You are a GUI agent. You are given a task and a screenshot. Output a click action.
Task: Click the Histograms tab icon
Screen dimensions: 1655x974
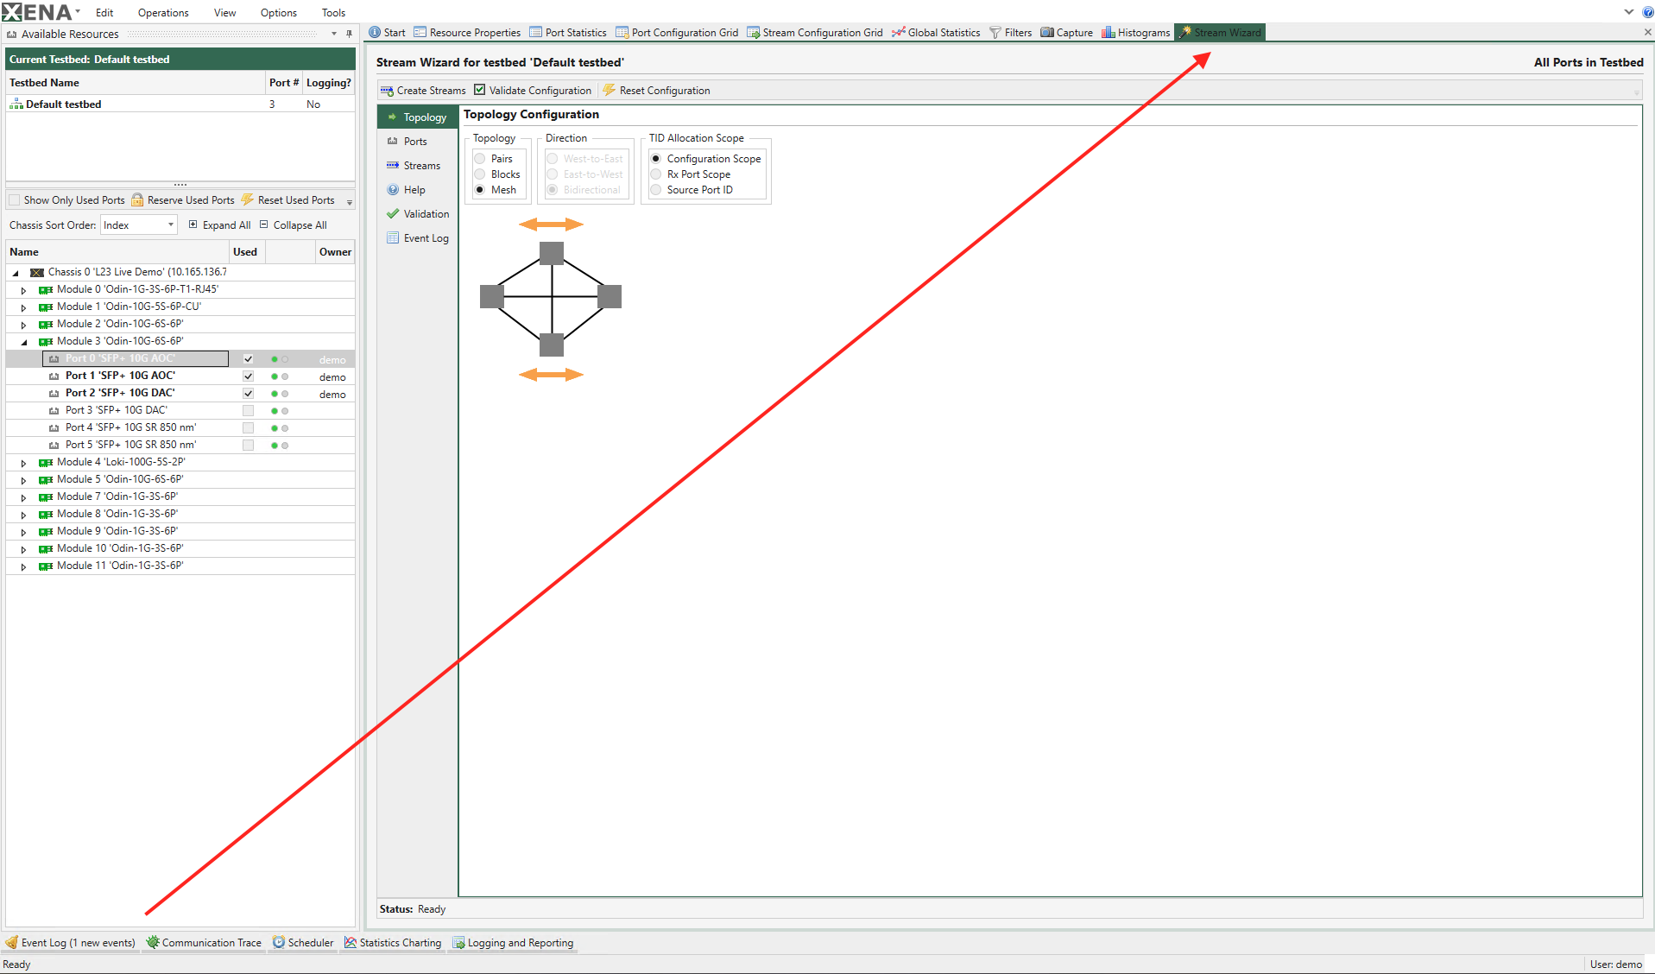click(1108, 33)
